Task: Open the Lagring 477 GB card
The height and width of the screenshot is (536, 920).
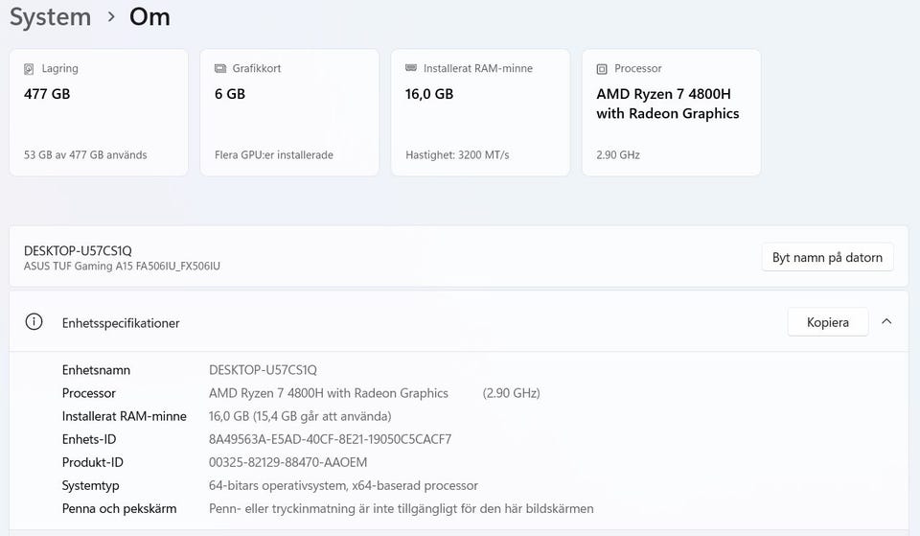Action: tap(99, 112)
